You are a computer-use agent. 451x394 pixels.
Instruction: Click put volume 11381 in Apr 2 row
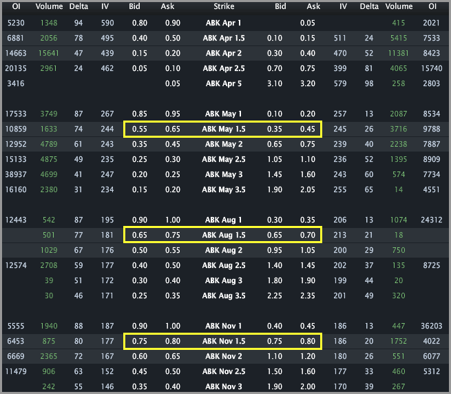(399, 53)
